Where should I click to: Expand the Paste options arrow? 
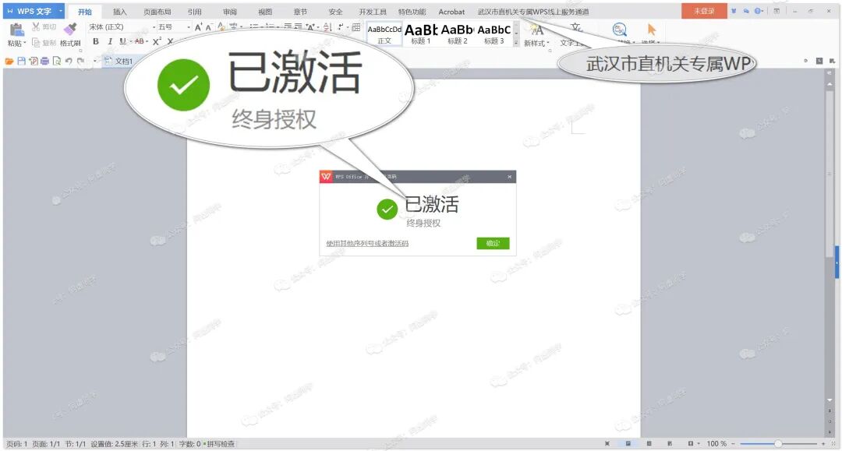(25, 43)
